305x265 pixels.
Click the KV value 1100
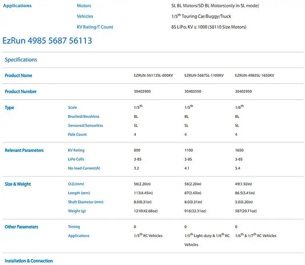[189, 150]
